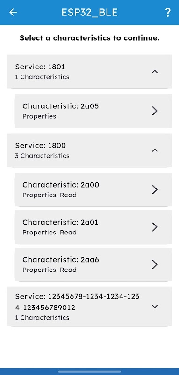The width and height of the screenshot is (179, 375).
Task: Tap the ESP32_BLE title text
Action: (x=89, y=13)
